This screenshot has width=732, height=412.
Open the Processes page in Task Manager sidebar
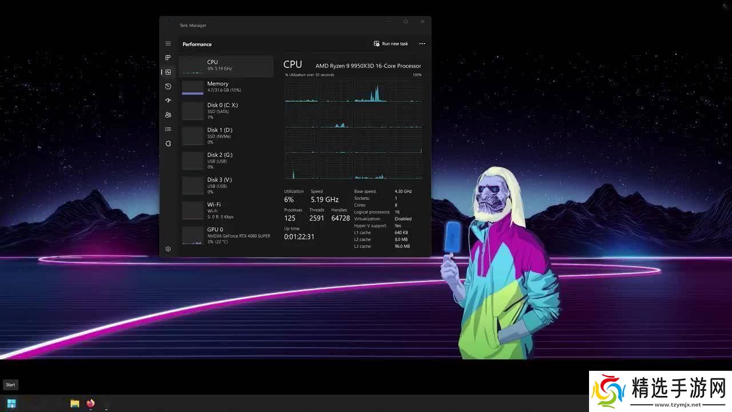pos(168,58)
